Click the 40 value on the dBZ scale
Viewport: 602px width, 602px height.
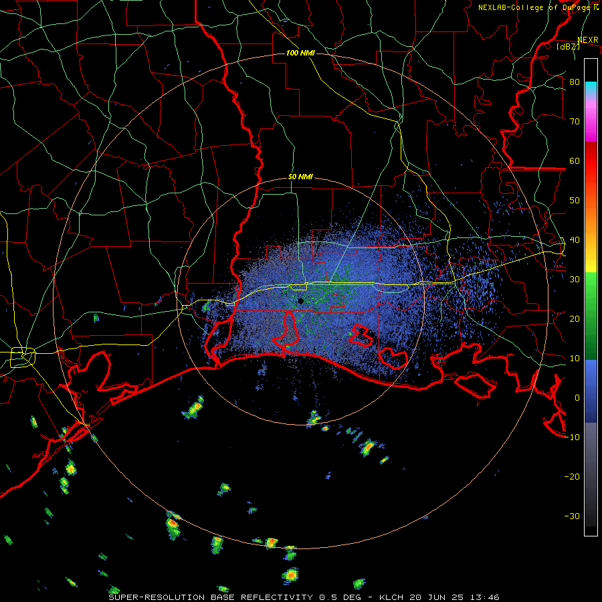click(x=575, y=240)
